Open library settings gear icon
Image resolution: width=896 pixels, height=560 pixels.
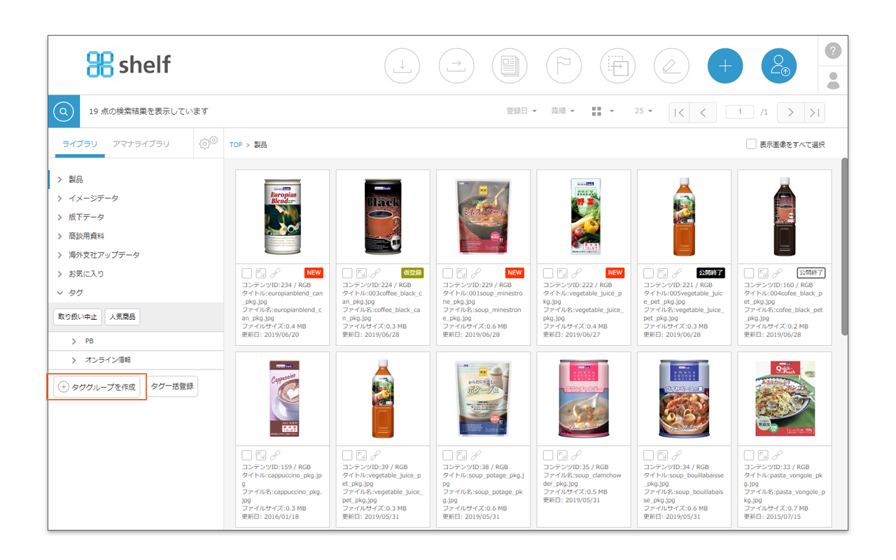point(208,143)
